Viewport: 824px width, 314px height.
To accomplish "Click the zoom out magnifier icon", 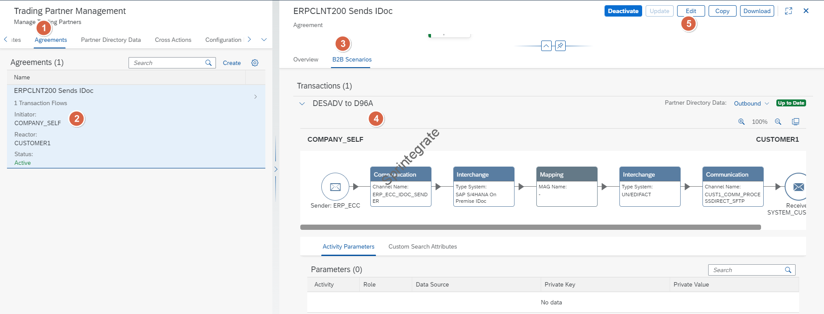I will [778, 122].
